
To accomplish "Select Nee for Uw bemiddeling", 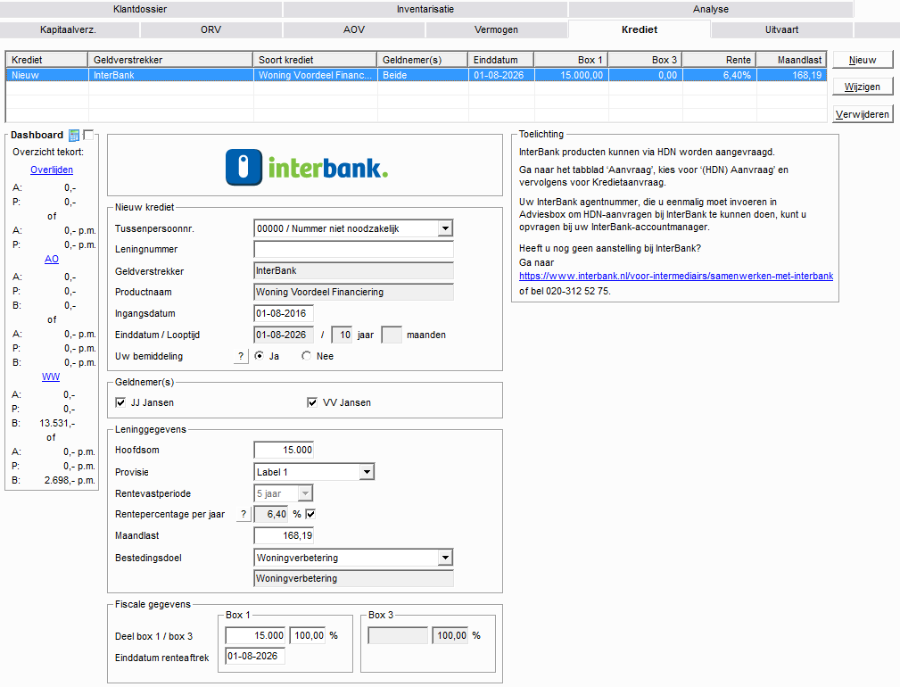I will (307, 356).
